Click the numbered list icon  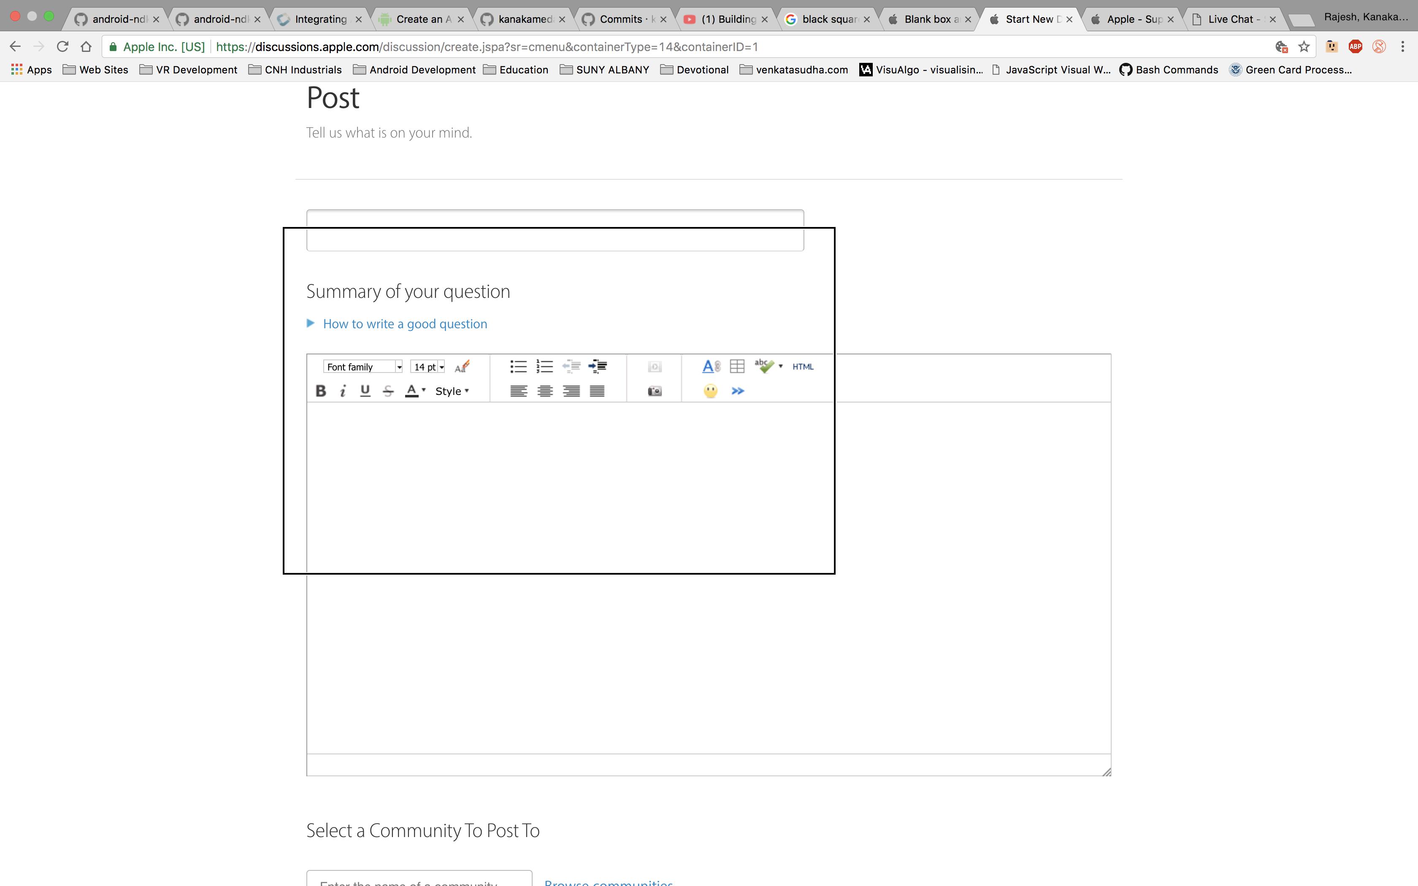[x=544, y=367]
